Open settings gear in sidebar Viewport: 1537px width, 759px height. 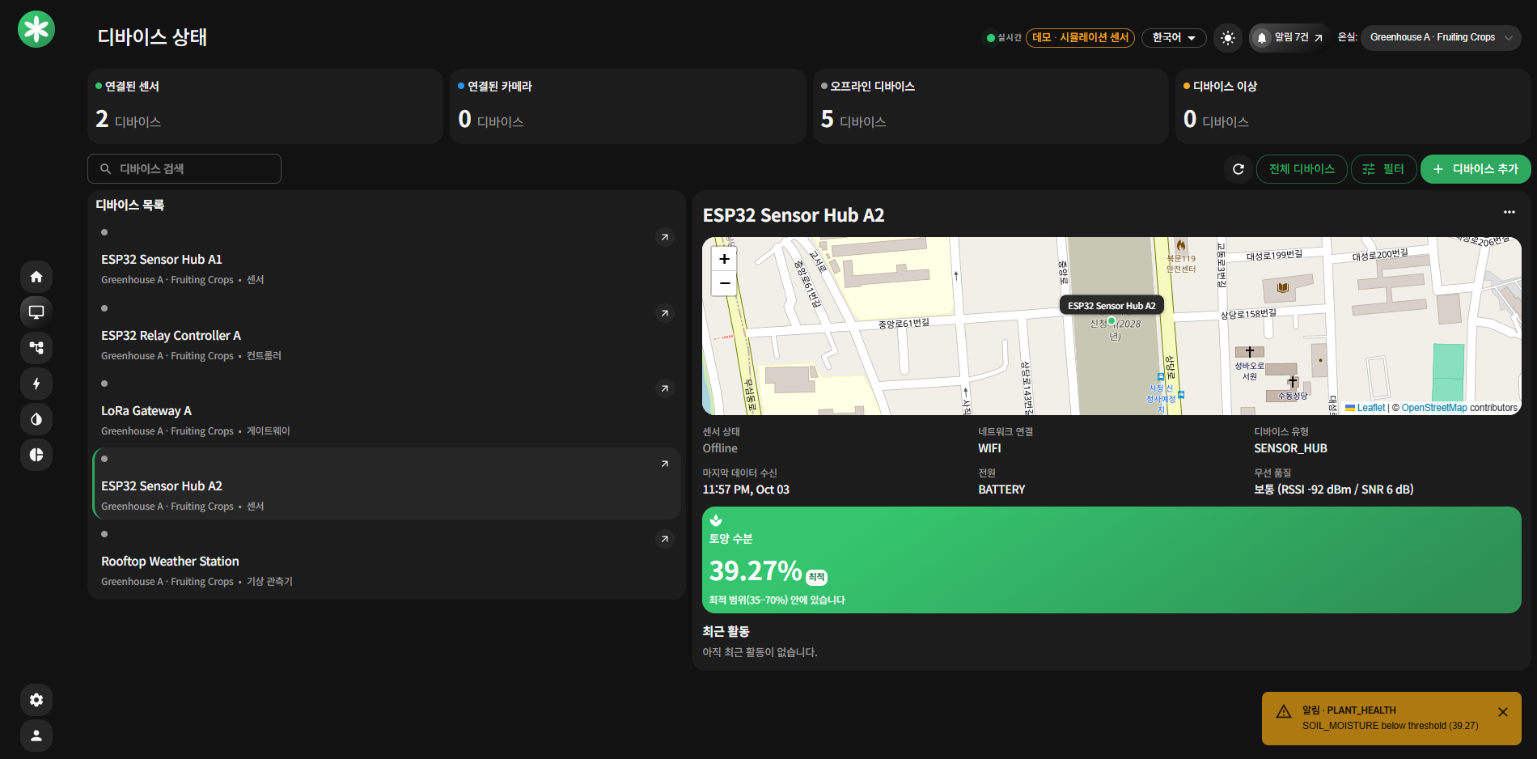click(x=36, y=700)
